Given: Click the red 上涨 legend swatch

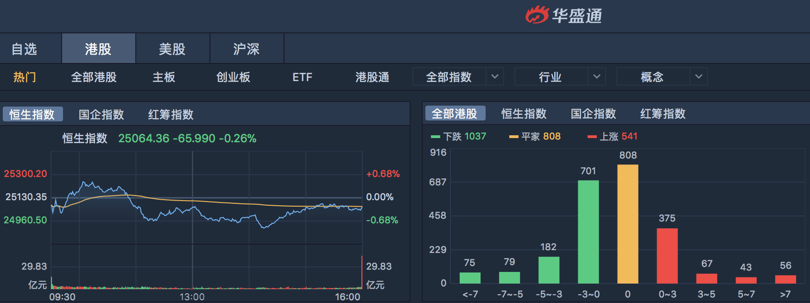Looking at the screenshot, I should click(x=592, y=137).
